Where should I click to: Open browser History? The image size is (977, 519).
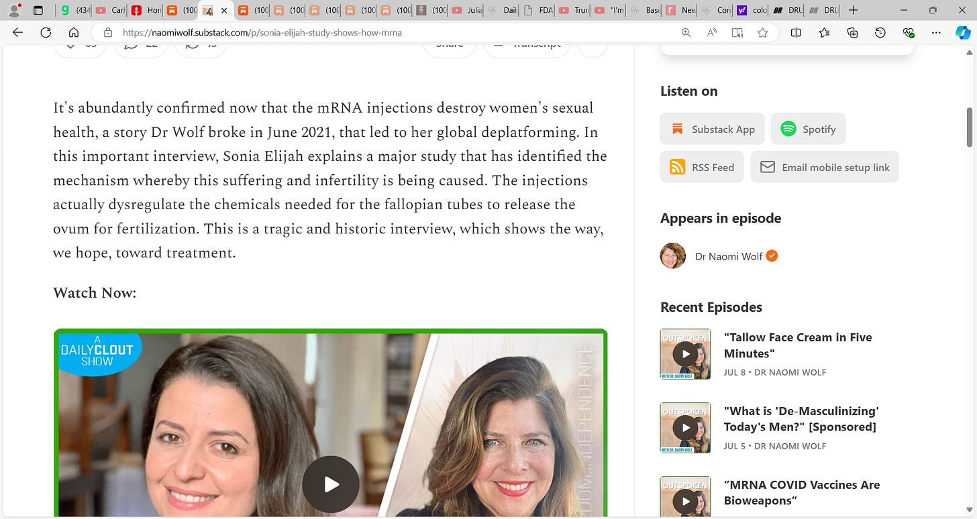880,32
